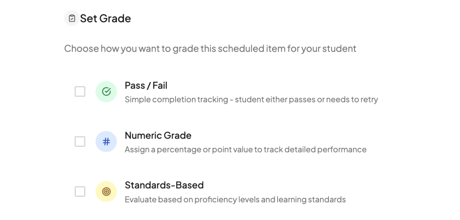
Task: Click the Set Grade heading
Action: tap(105, 18)
